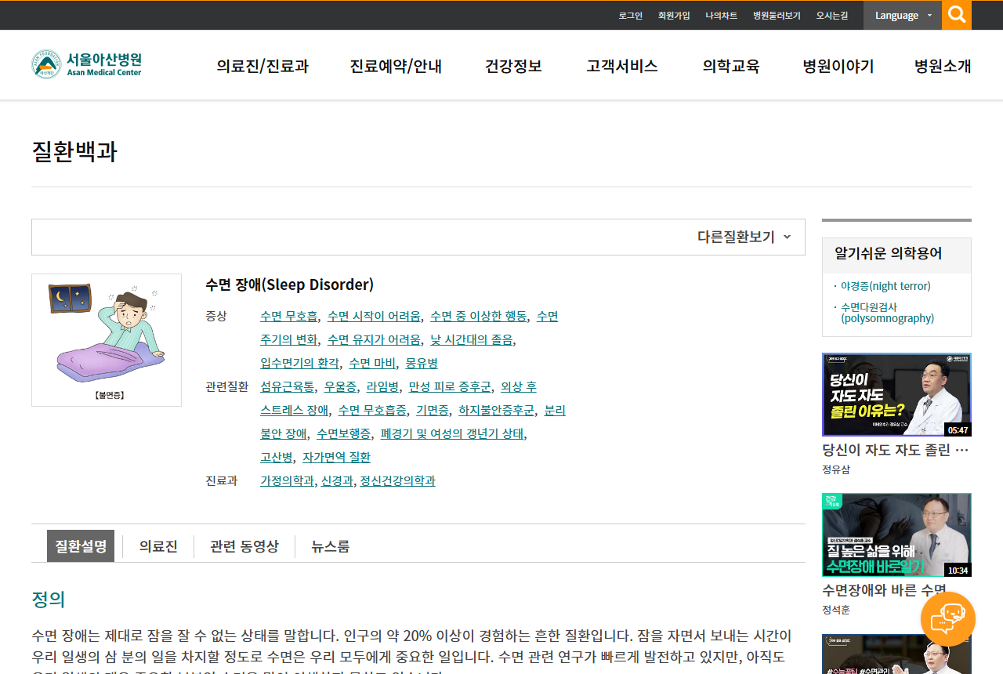Open the 기면증 related disease link
Viewport: 1003px width, 674px height.
click(433, 411)
